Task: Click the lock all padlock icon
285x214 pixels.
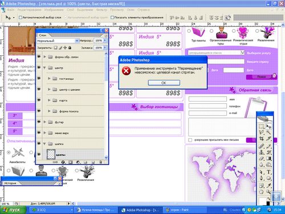Action: pos(70,47)
